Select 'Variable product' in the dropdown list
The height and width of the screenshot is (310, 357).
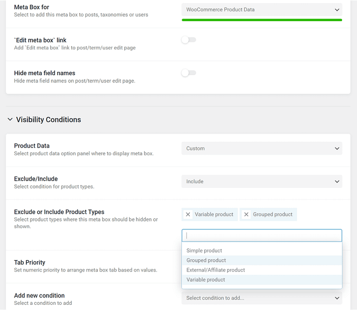click(205, 280)
